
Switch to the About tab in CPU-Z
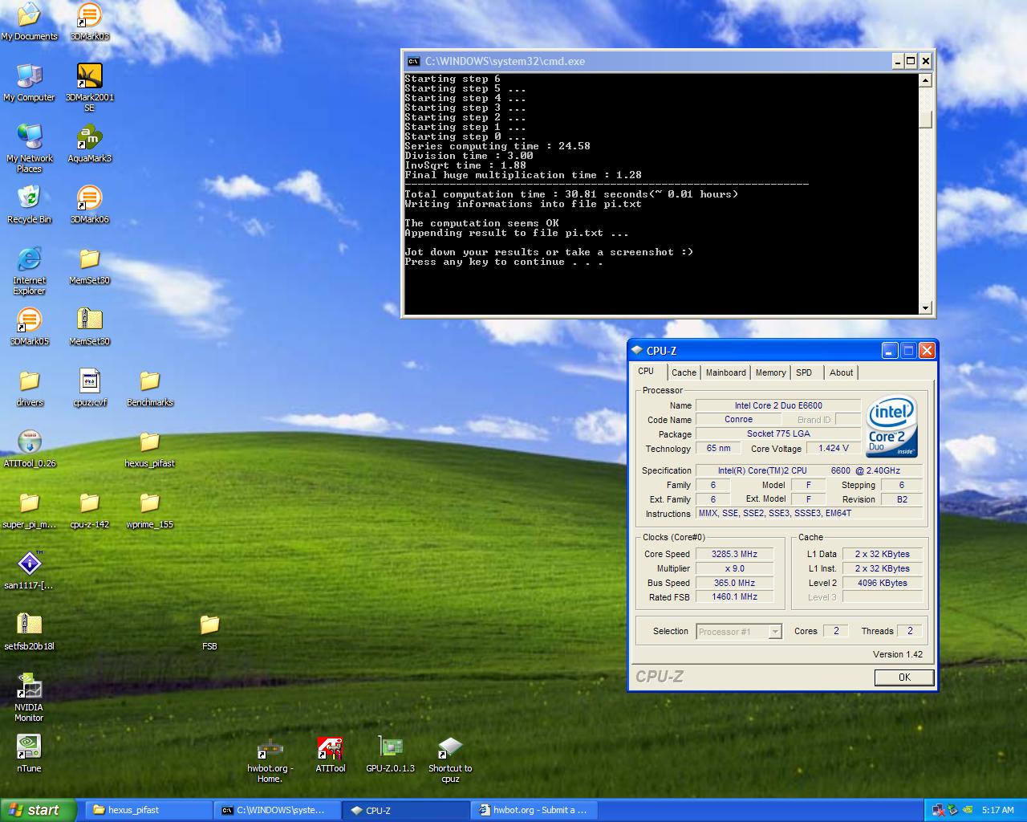841,372
